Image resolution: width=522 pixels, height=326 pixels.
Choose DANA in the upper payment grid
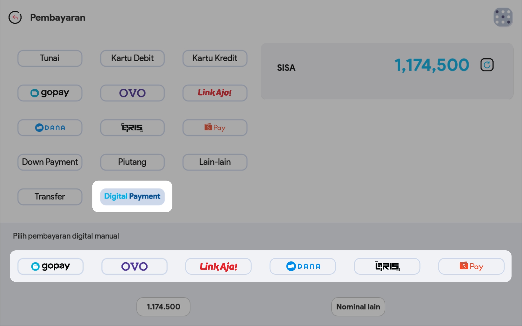[50, 128]
